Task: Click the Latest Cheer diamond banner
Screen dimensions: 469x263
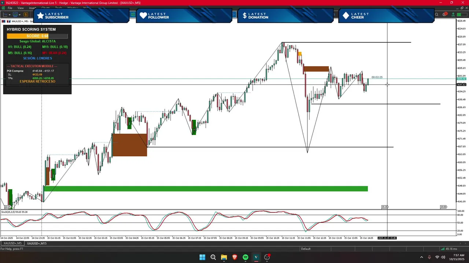Action: point(386,16)
